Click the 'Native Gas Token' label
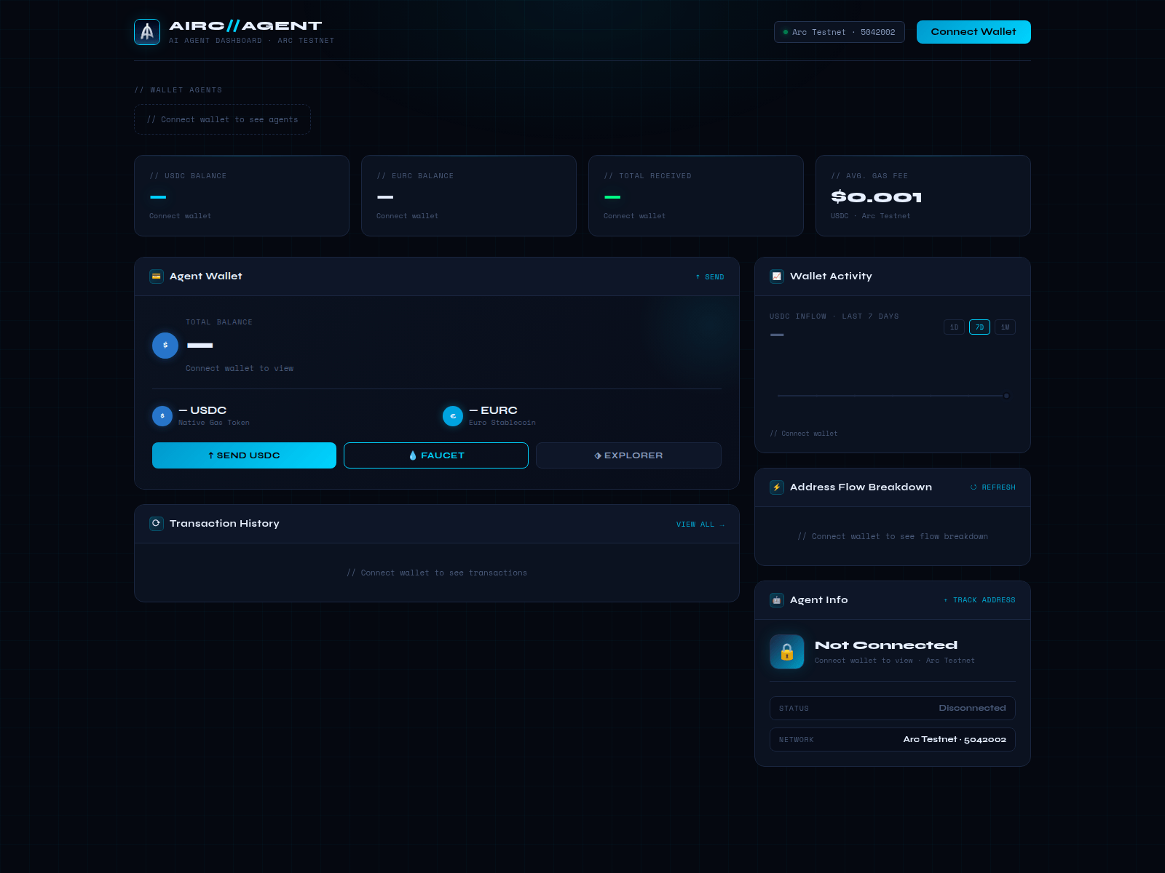This screenshot has width=1165, height=873. coord(214,423)
